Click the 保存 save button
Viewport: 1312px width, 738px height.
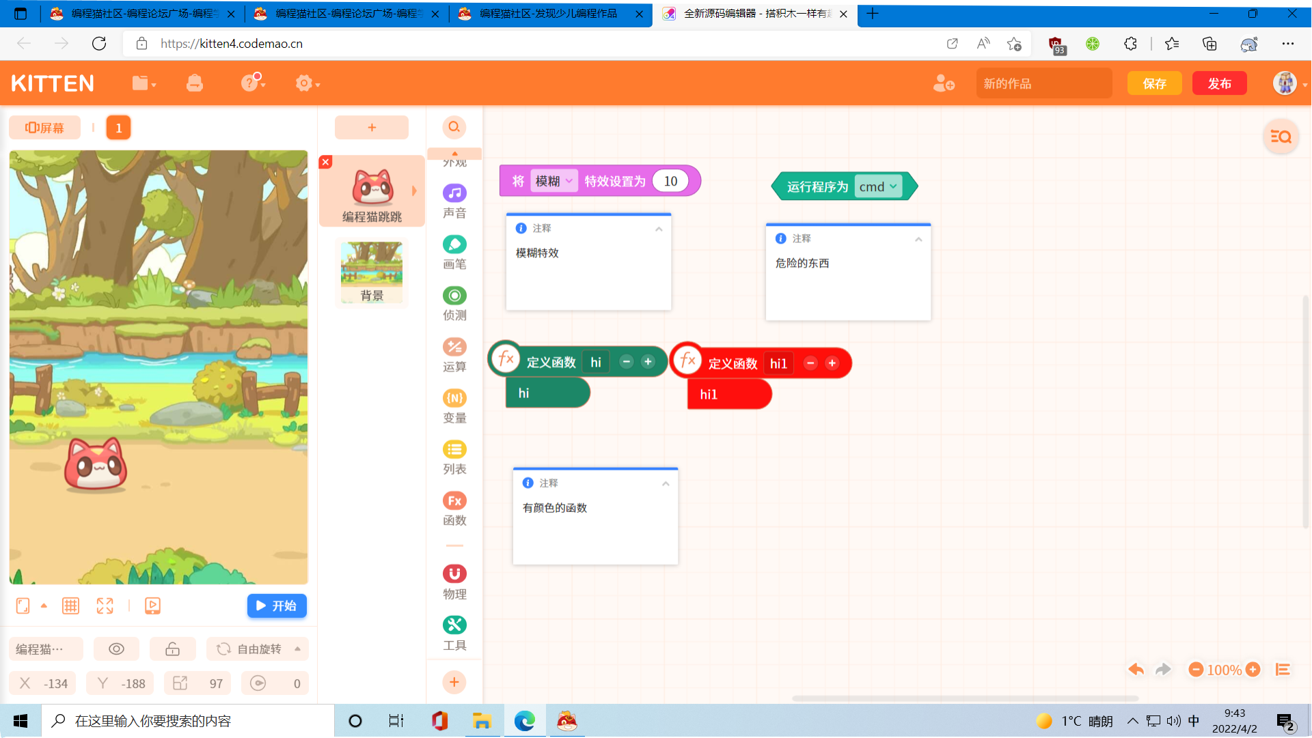[1155, 83]
